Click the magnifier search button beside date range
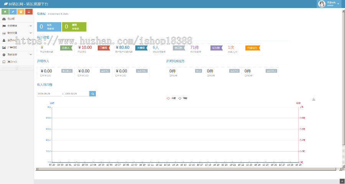The image size is (345, 184). click(92, 93)
